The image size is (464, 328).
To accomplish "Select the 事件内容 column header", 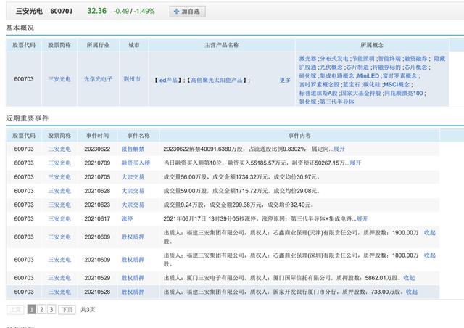I will [299, 136].
